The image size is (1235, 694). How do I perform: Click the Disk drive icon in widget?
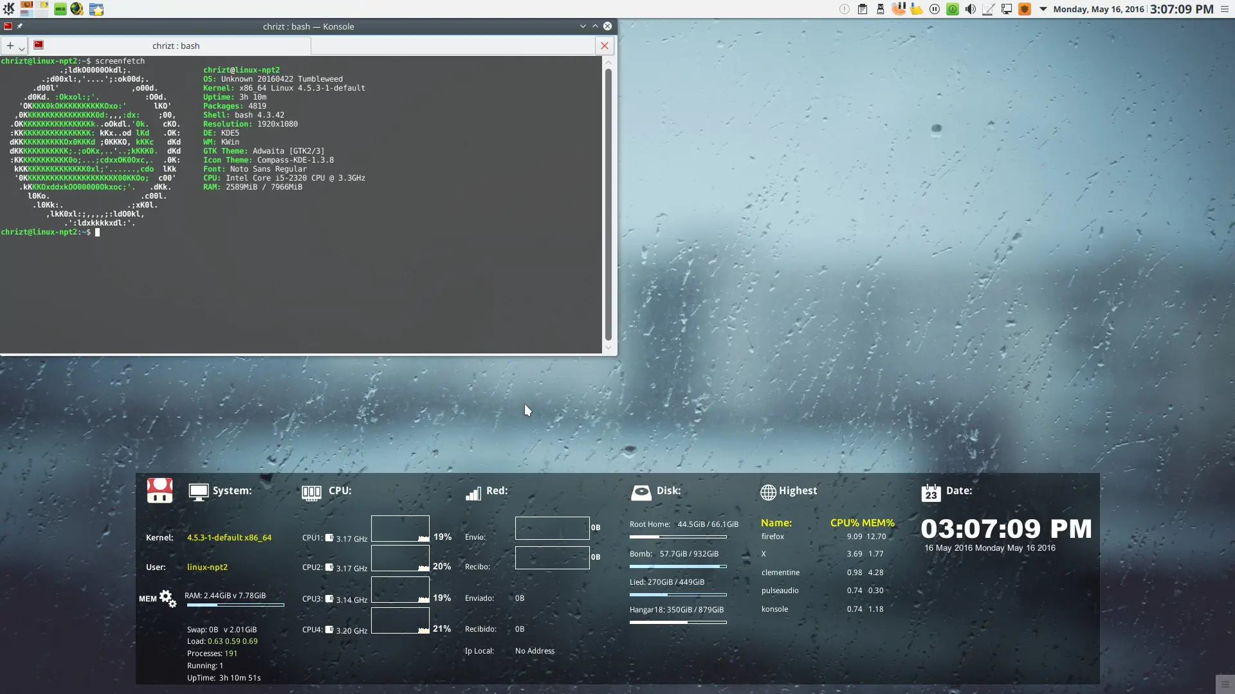click(x=641, y=493)
